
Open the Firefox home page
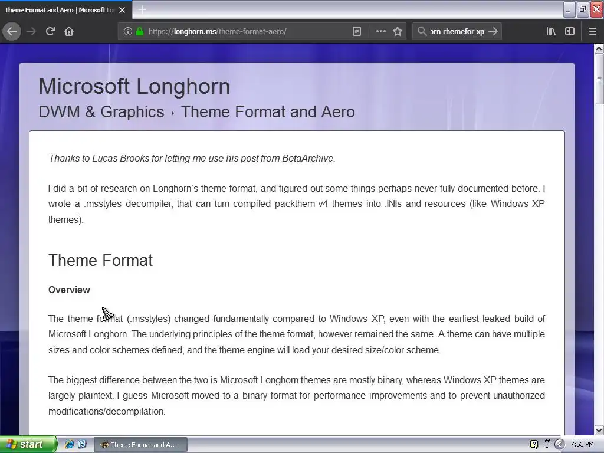(69, 31)
